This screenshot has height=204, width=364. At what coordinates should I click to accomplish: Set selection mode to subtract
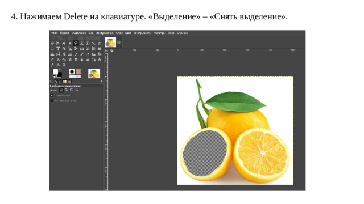click(x=71, y=90)
